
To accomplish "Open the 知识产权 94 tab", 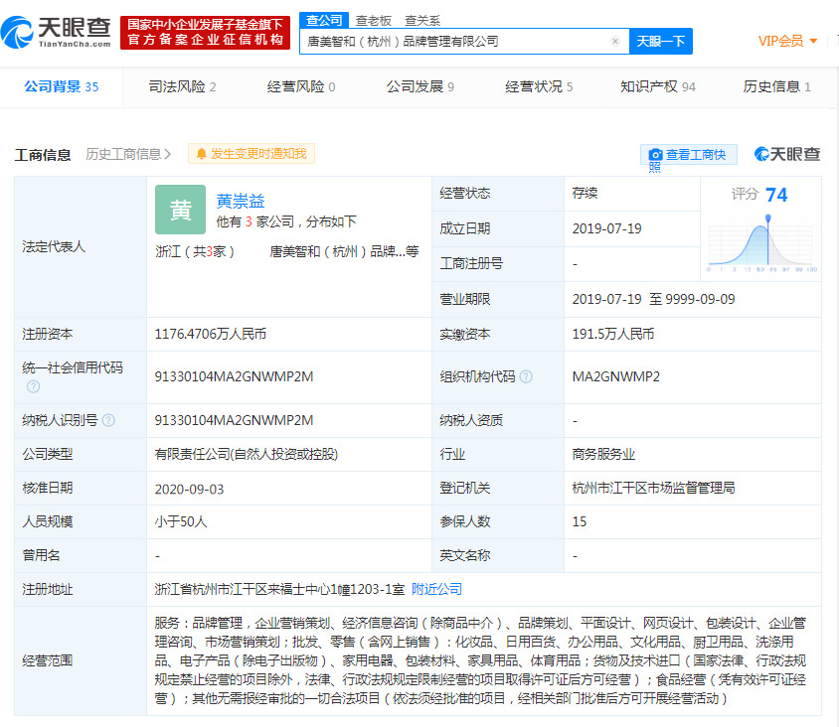I will (658, 86).
